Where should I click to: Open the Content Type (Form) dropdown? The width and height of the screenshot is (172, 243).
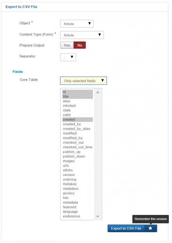[82, 35]
